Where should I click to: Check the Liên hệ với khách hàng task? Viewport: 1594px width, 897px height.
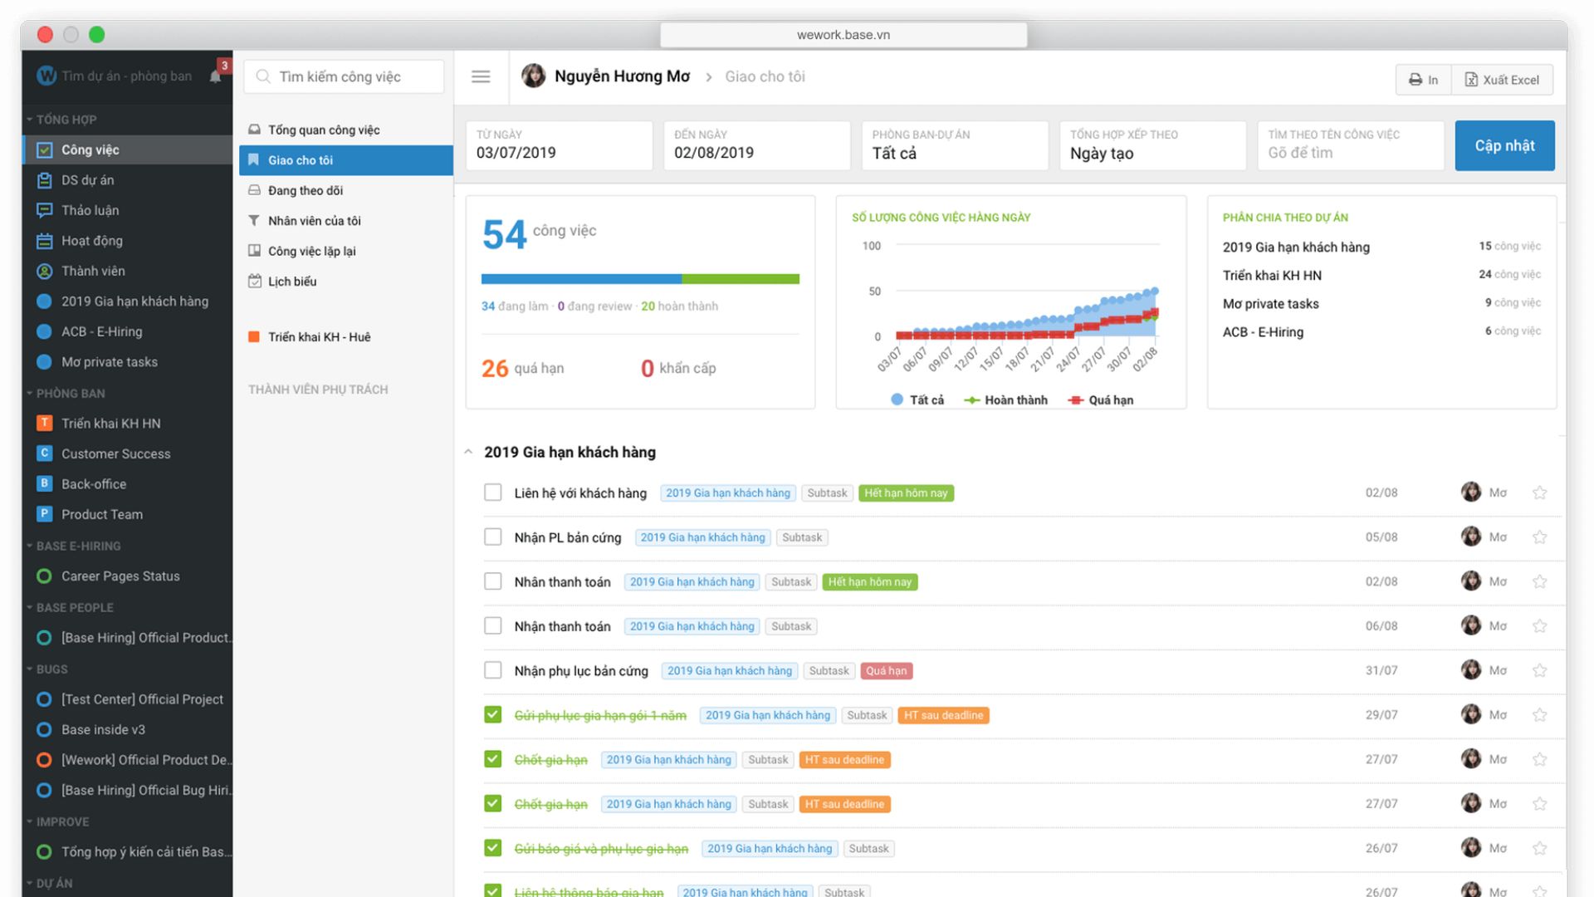coord(493,493)
